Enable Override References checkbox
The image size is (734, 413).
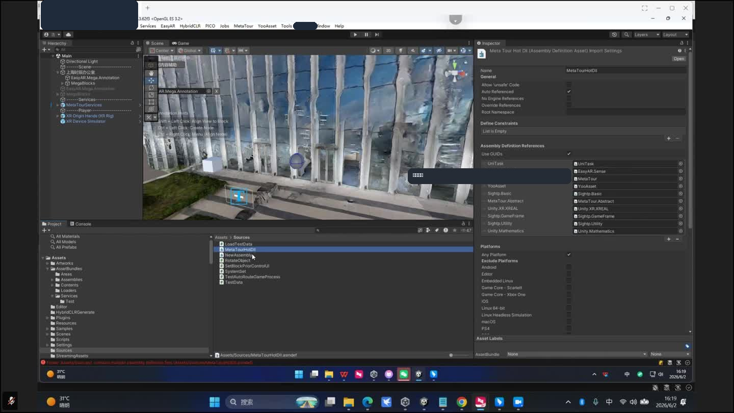569,105
